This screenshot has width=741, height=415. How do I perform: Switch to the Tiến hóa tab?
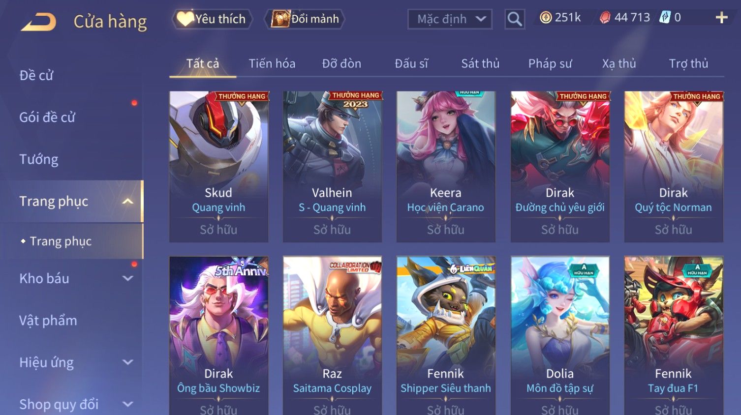[x=272, y=63]
